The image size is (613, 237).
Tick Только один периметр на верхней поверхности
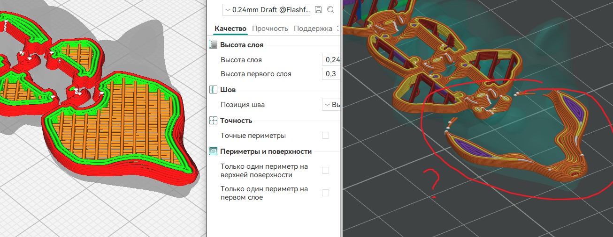(325, 171)
